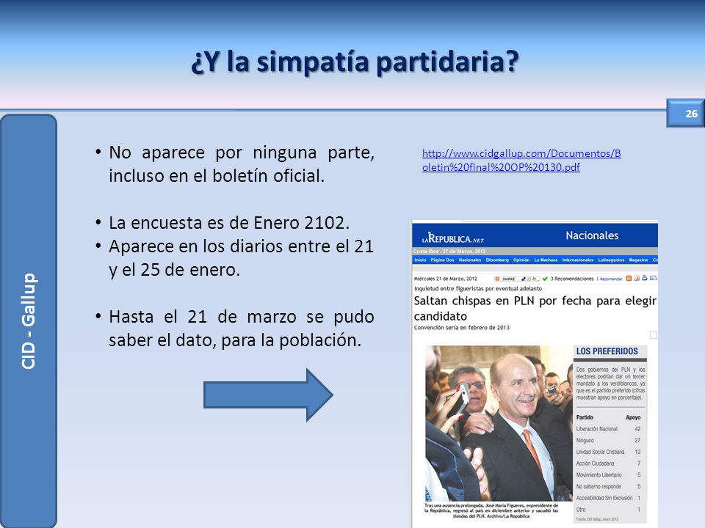Click the La Republica.net logo
The width and height of the screenshot is (705, 528).
[453, 238]
